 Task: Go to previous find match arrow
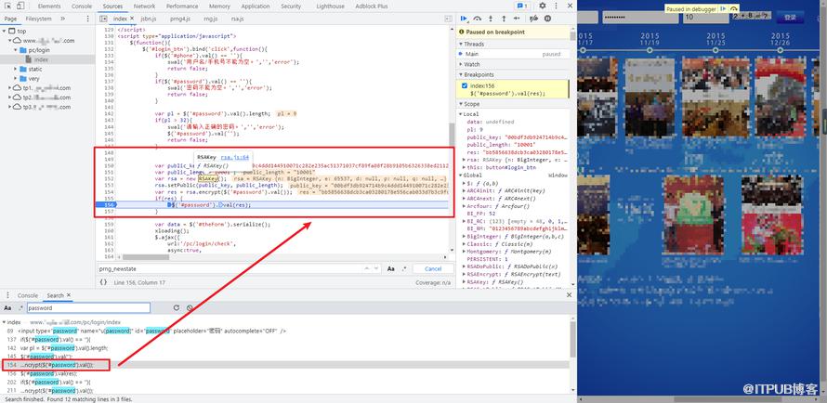click(x=368, y=268)
